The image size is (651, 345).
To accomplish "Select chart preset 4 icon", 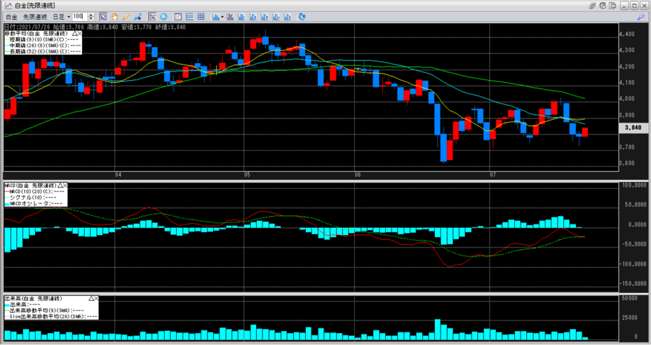I will (277, 17).
